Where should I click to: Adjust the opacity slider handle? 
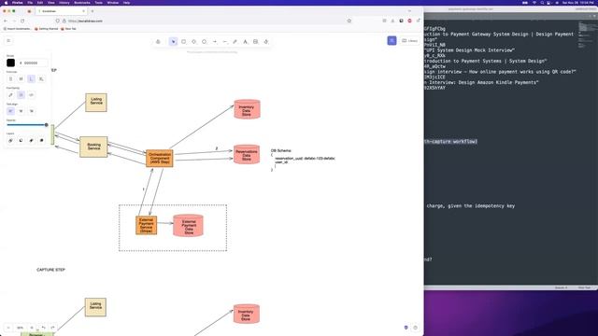click(46, 125)
